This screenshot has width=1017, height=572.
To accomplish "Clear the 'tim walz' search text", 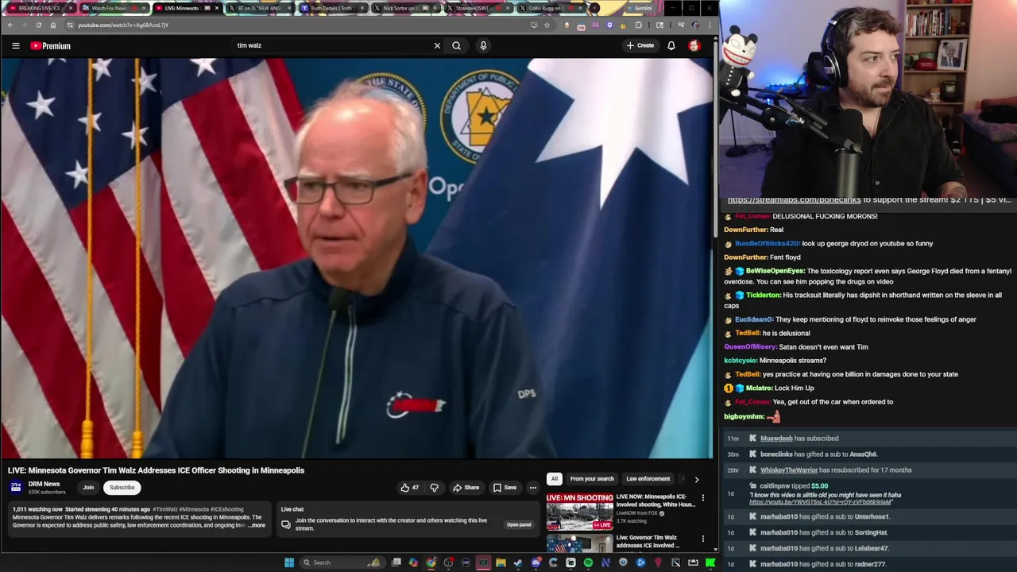I will (x=437, y=46).
